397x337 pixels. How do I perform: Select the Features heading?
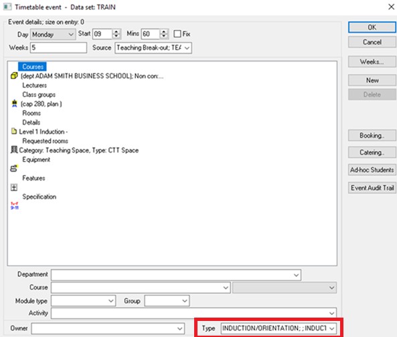pyautogui.click(x=33, y=179)
